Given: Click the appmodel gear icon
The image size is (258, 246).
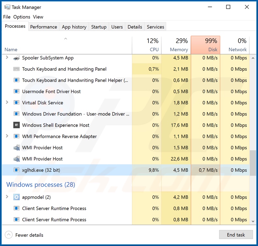Looking at the screenshot, I should [16, 197].
